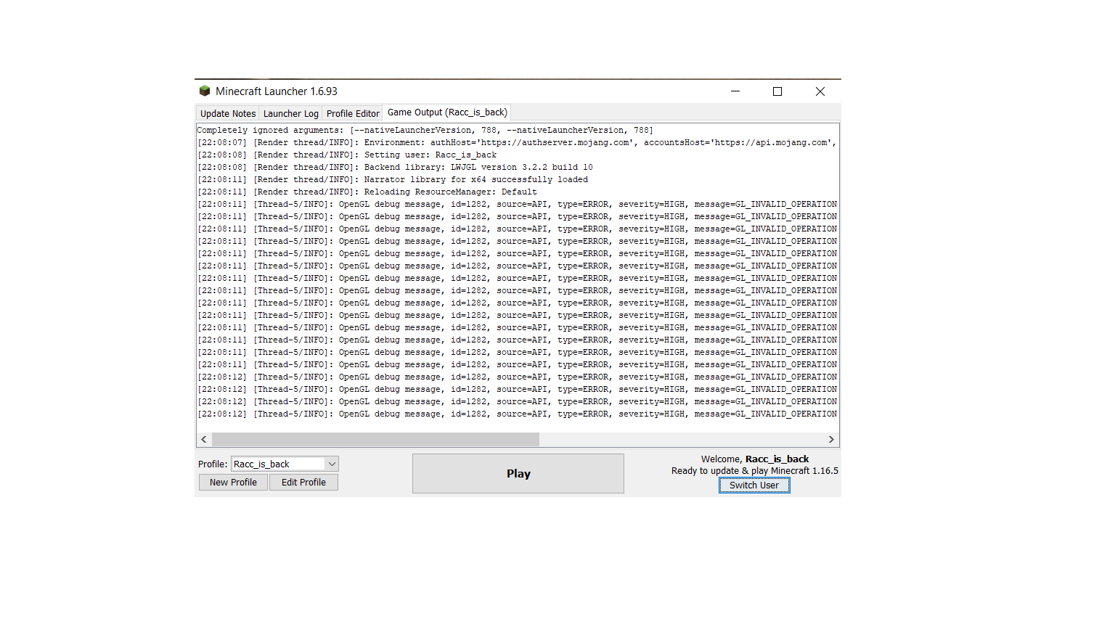Image resolution: width=1115 pixels, height=627 pixels.
Task: Open the Profile dropdown showing Racc_is_back
Action: (x=285, y=464)
